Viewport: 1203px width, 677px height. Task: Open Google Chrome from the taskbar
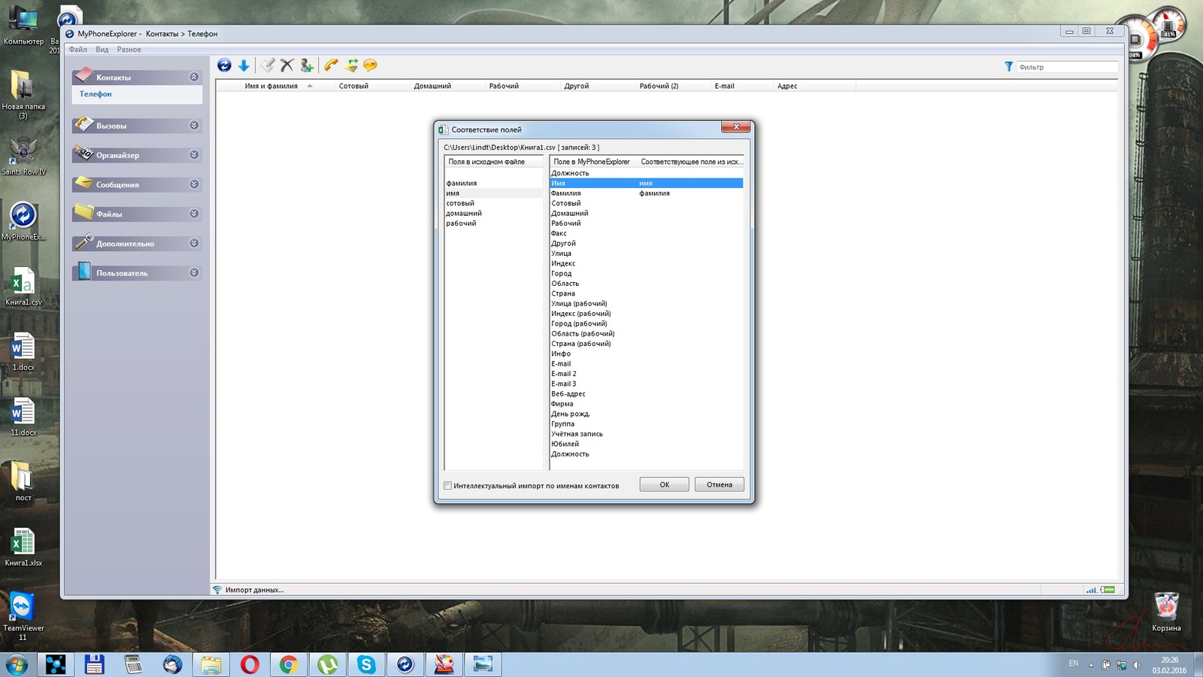[289, 664]
